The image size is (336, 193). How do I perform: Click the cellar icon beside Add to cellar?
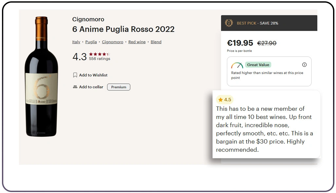pyautogui.click(x=75, y=87)
